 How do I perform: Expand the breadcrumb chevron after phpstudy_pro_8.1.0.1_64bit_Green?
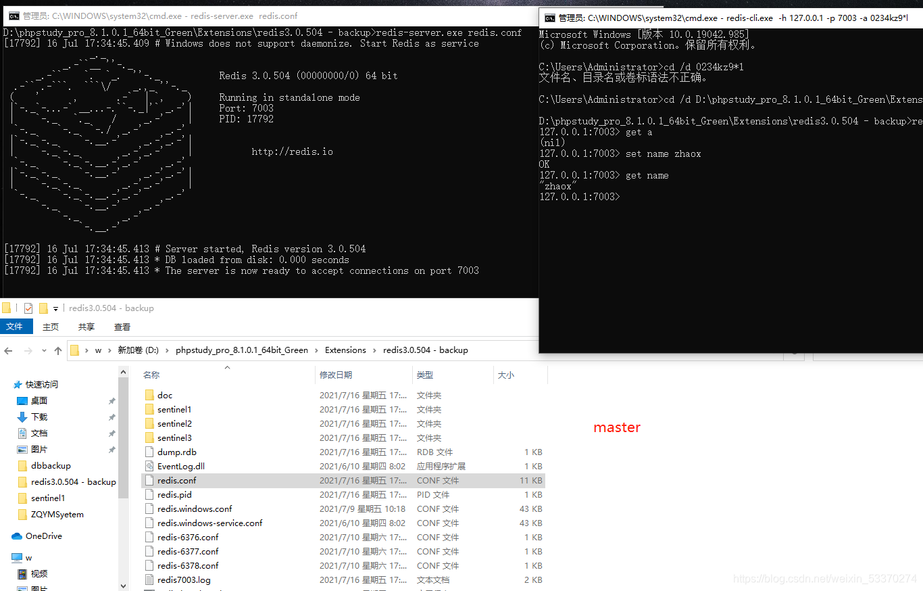(316, 350)
